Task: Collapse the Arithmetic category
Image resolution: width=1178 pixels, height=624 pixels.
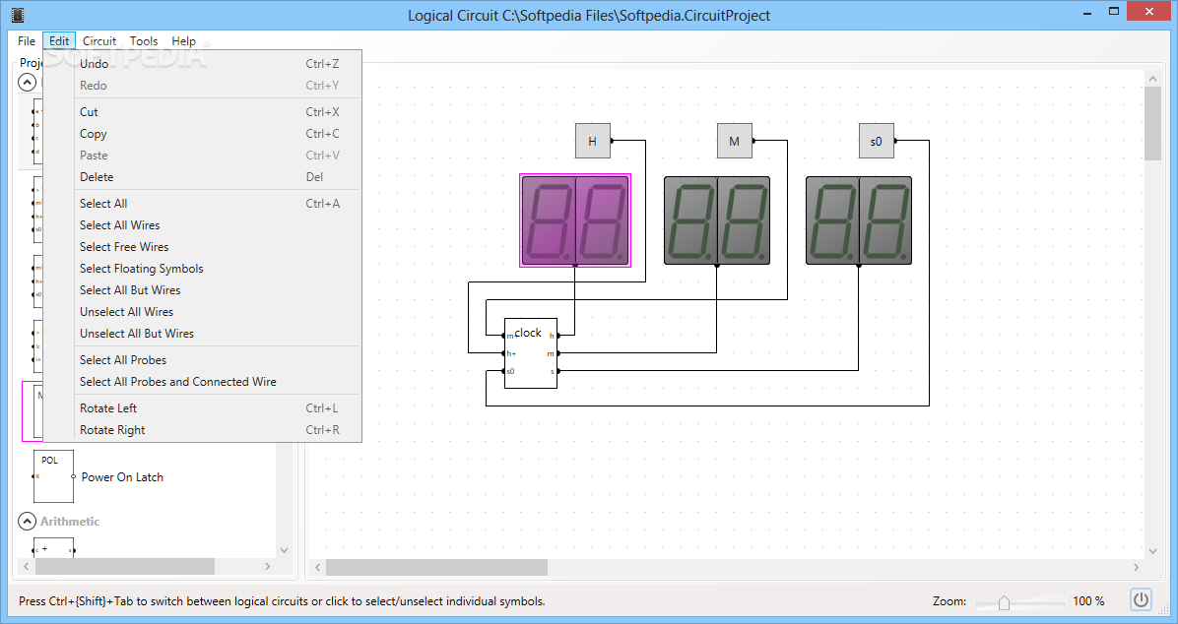Action: pos(27,521)
